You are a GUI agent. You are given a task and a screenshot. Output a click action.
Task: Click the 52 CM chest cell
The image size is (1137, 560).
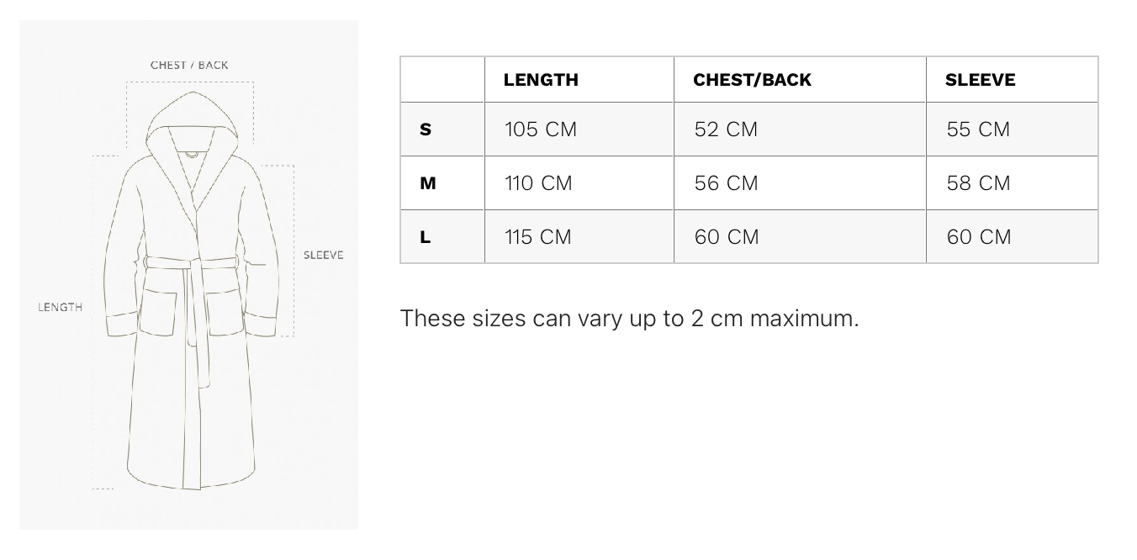[x=800, y=129]
